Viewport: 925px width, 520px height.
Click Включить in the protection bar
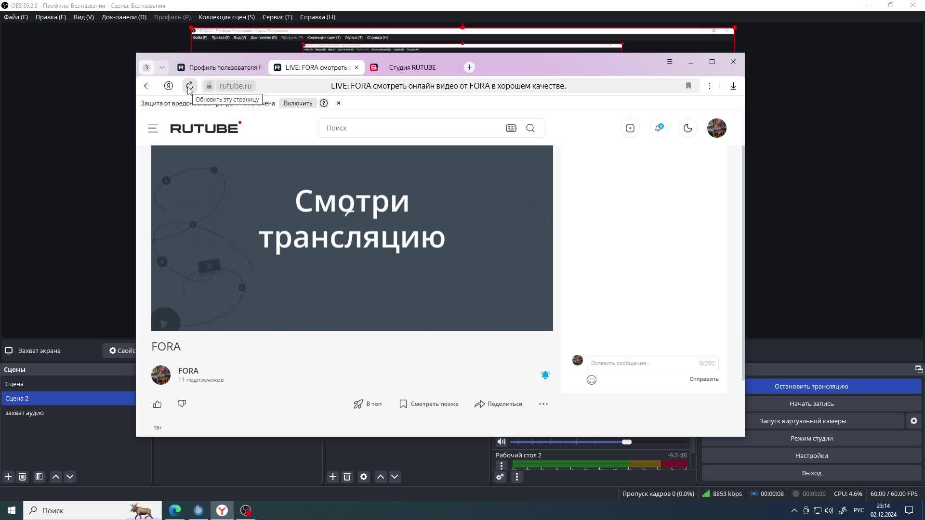(298, 103)
